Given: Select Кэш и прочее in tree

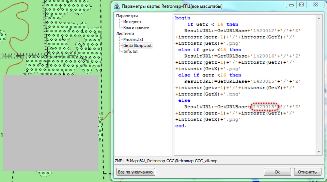Looking at the screenshot, I should click(x=136, y=28).
